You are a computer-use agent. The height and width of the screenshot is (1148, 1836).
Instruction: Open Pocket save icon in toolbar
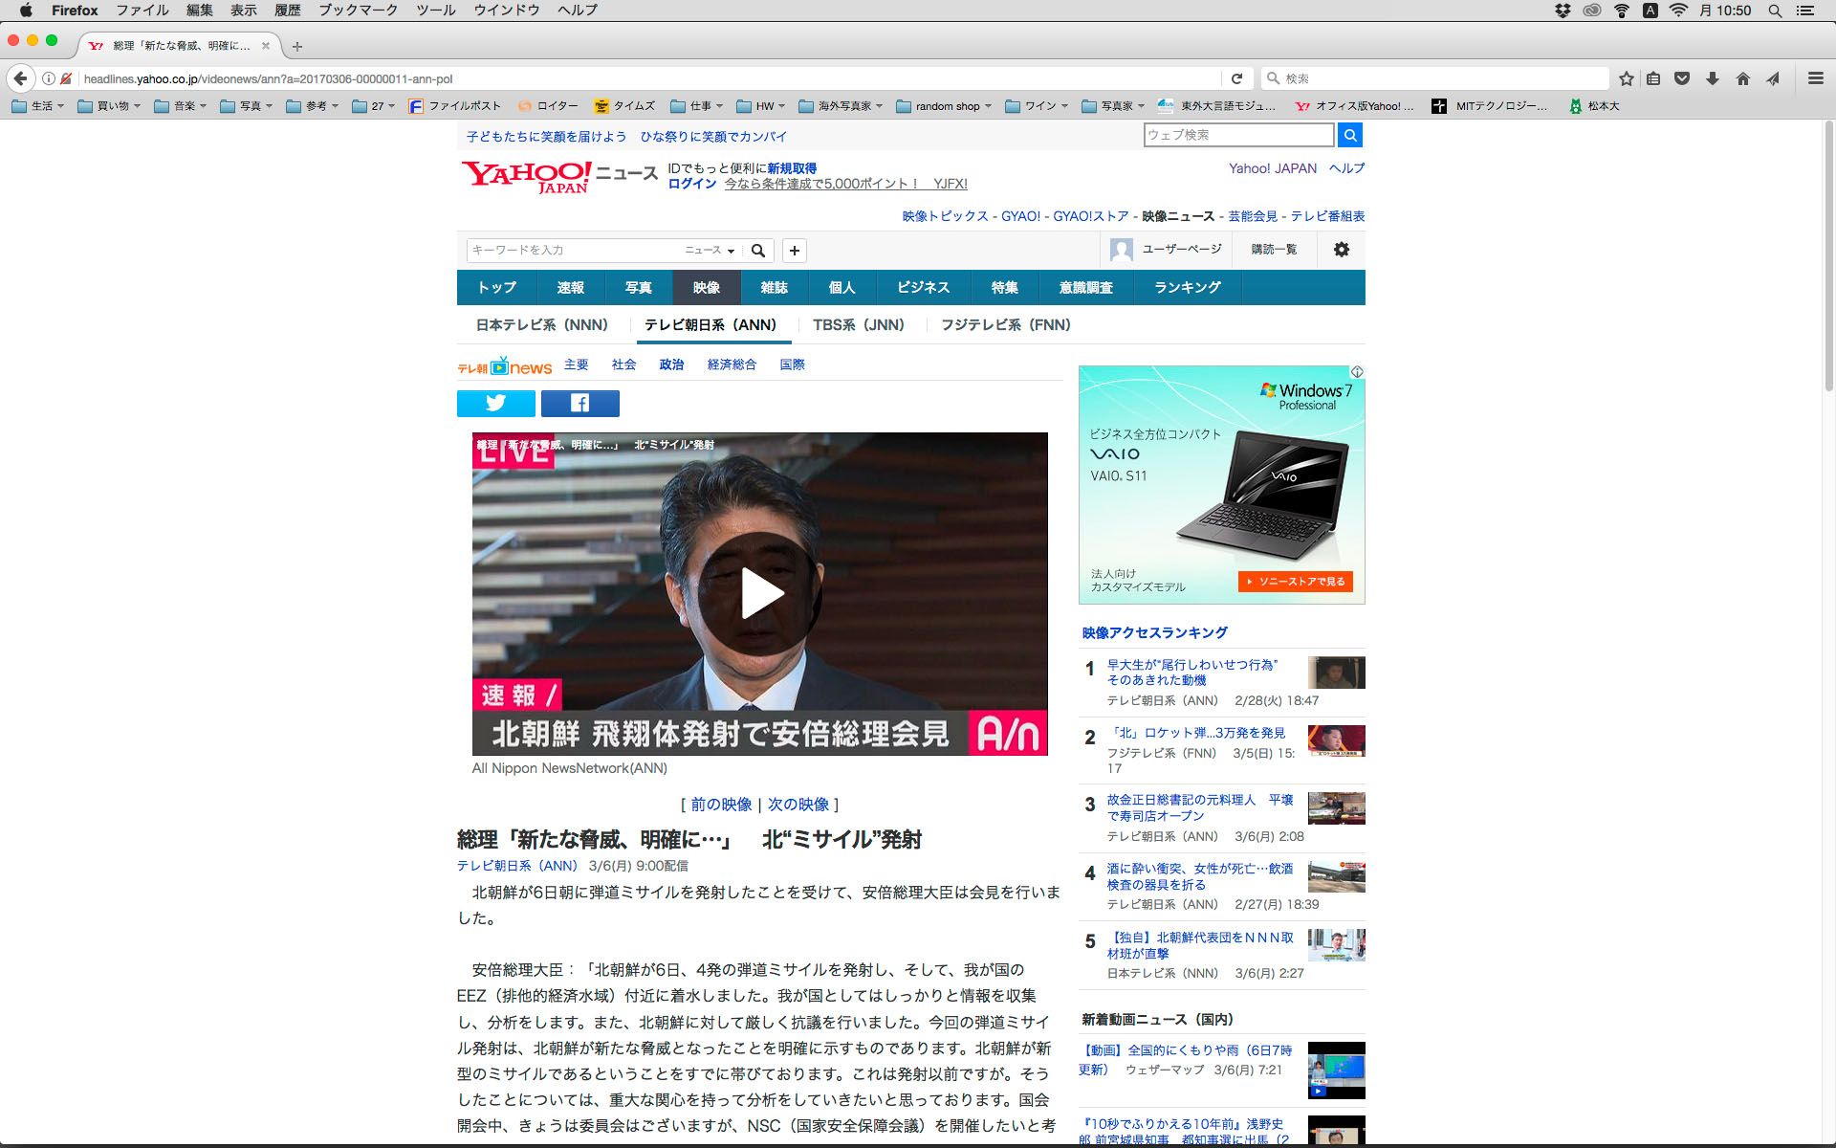click(1682, 78)
